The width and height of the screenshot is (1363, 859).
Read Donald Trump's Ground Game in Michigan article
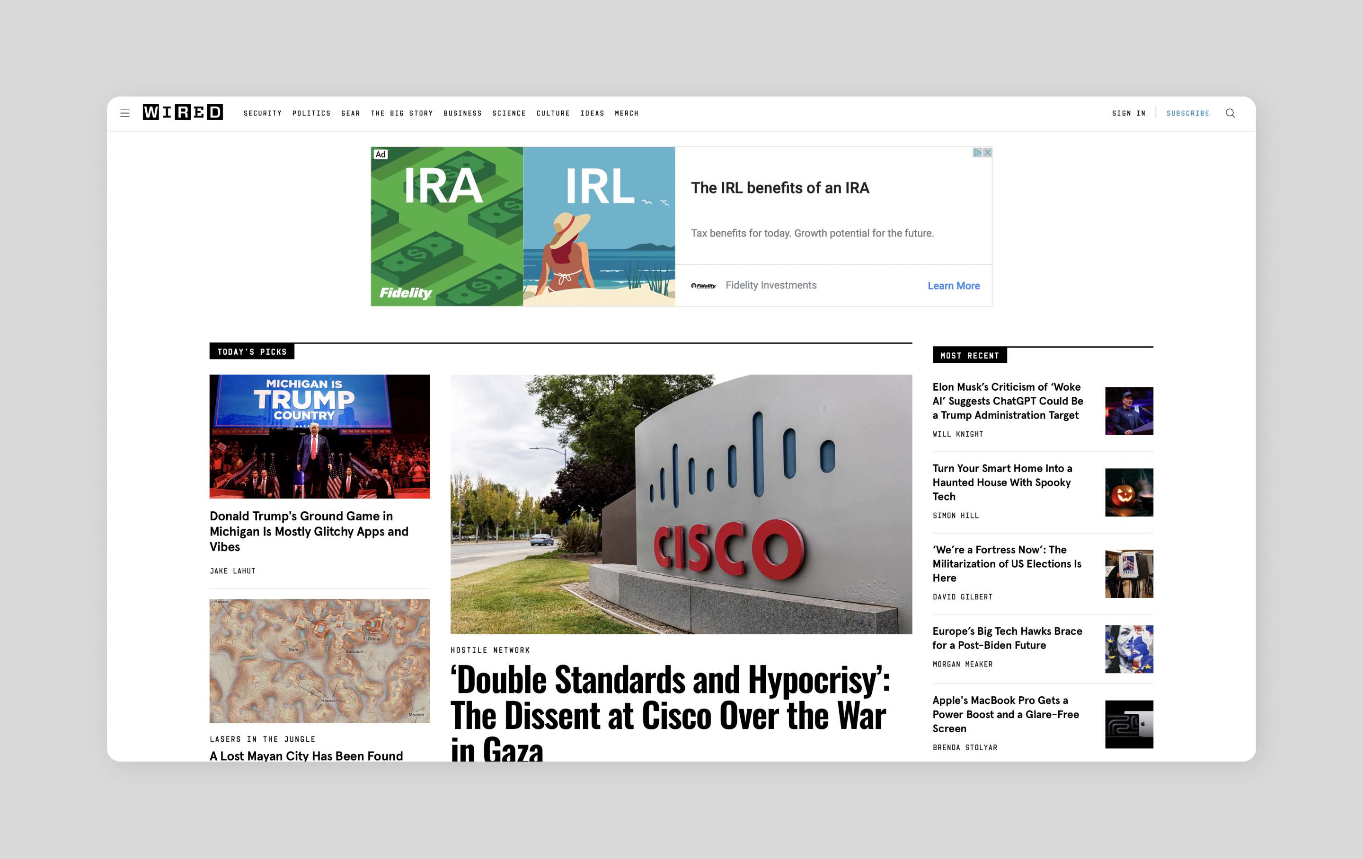[309, 531]
